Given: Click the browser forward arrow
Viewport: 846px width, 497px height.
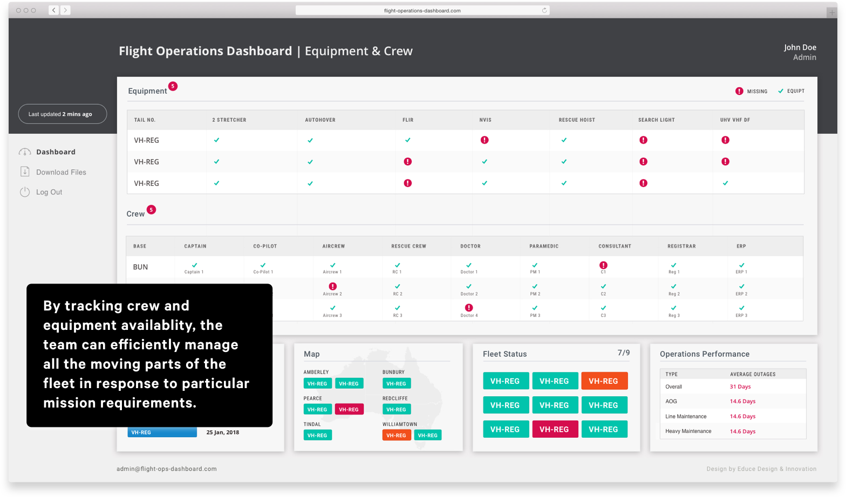Looking at the screenshot, I should 65,10.
